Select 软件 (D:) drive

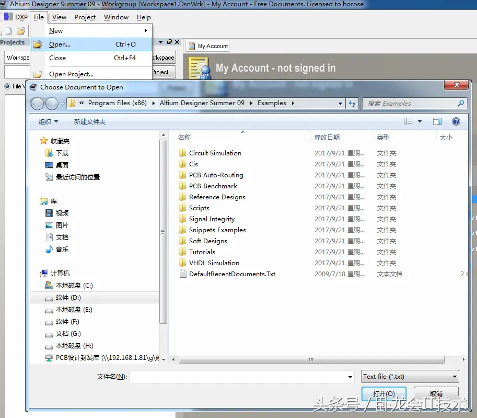68,298
